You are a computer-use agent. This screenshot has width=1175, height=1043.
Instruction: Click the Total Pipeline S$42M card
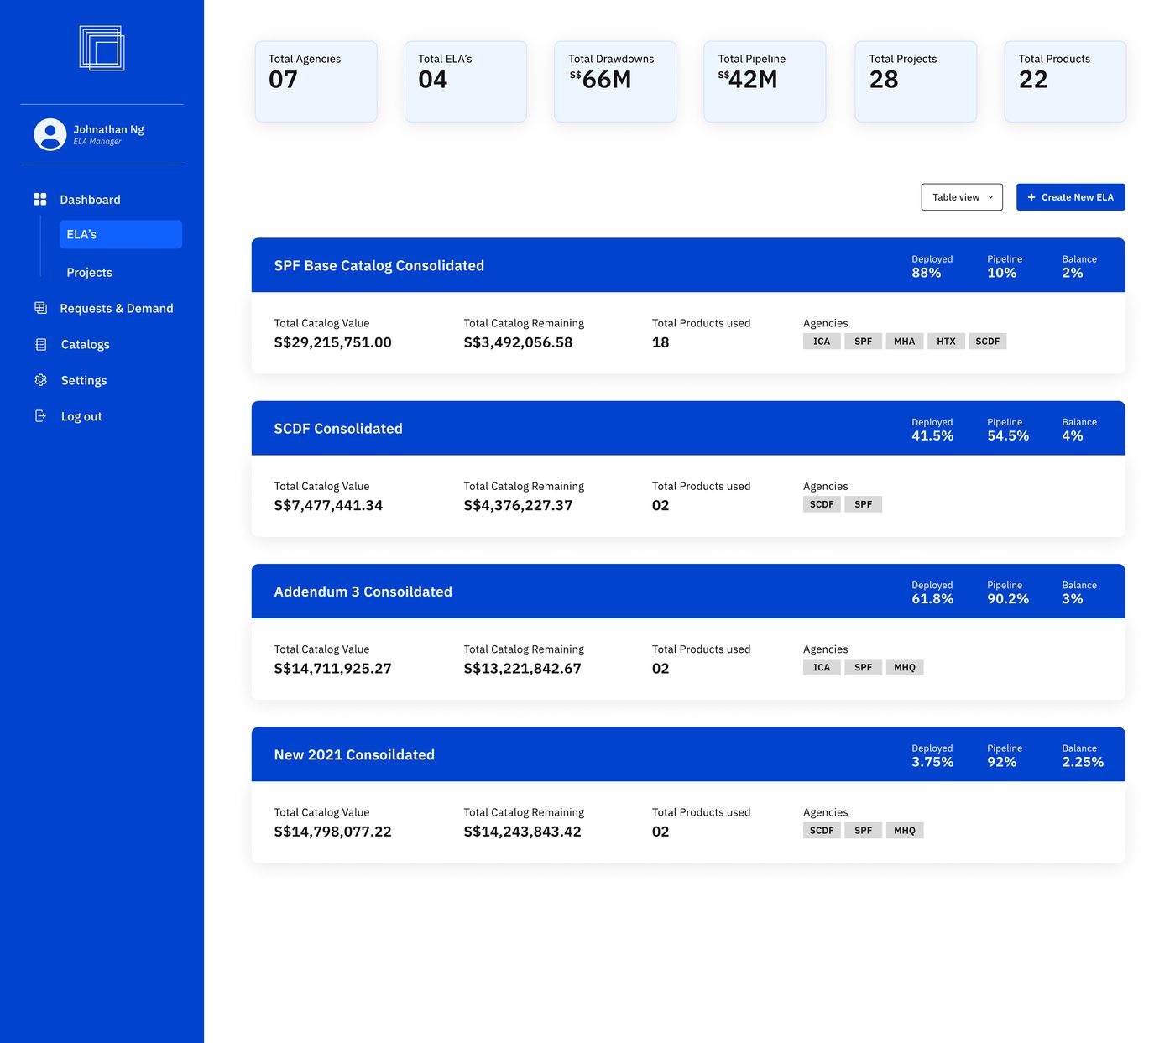point(765,81)
